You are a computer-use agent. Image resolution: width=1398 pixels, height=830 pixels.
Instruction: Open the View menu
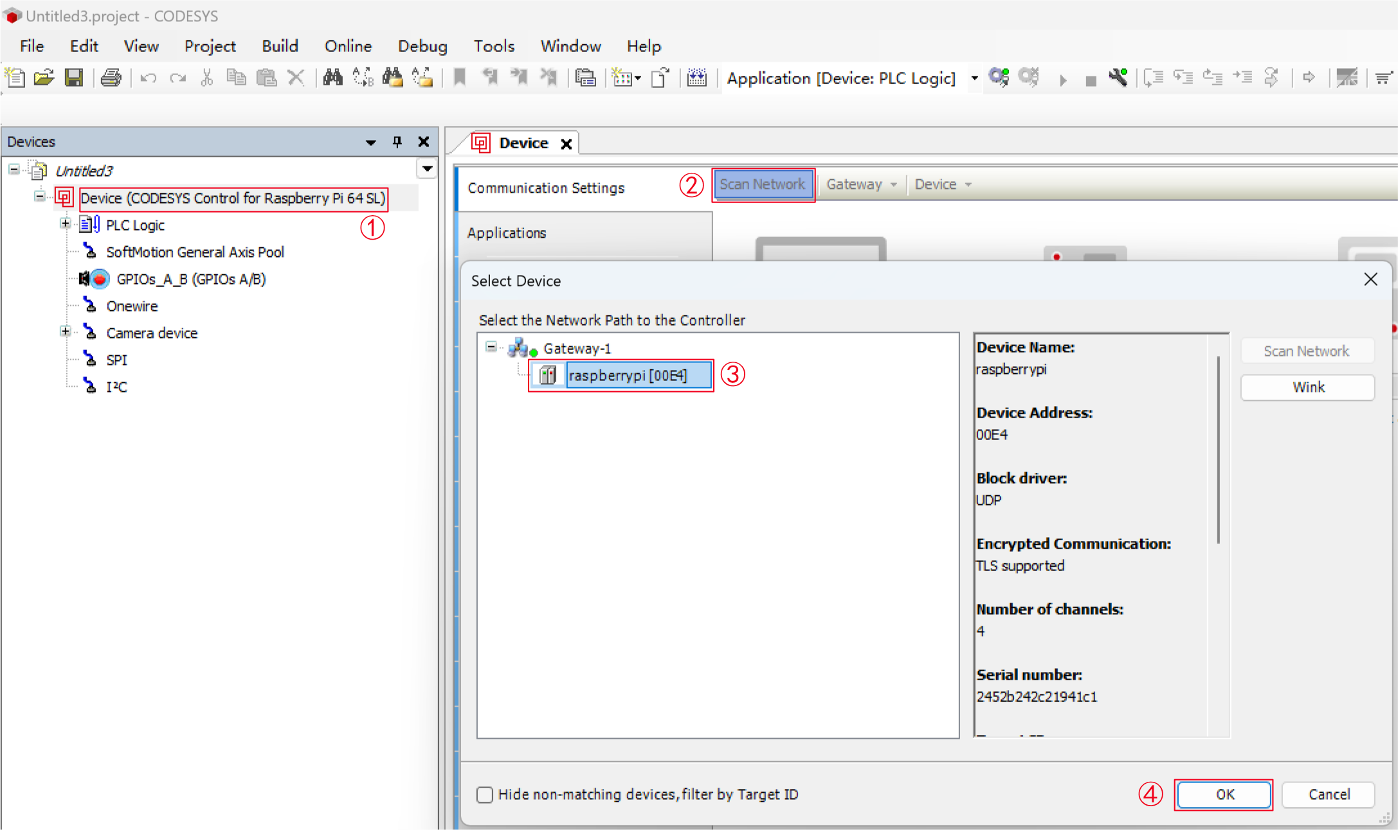coord(141,46)
